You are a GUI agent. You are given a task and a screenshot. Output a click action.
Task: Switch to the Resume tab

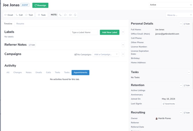pyautogui.click(x=20, y=24)
